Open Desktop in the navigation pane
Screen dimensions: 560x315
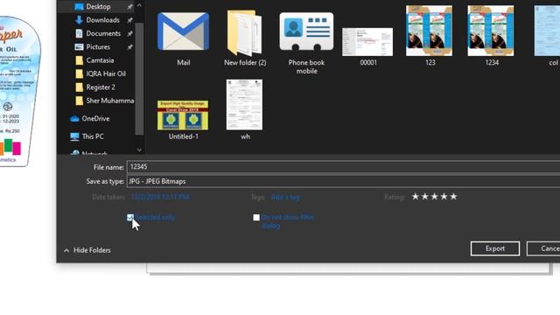[x=98, y=6]
